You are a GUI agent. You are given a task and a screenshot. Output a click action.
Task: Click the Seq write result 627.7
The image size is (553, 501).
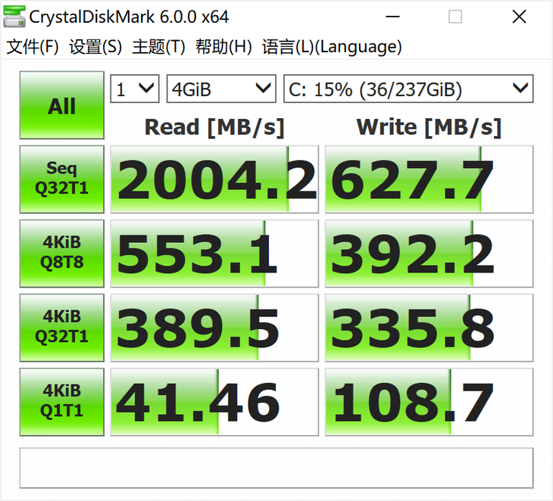pos(429,179)
